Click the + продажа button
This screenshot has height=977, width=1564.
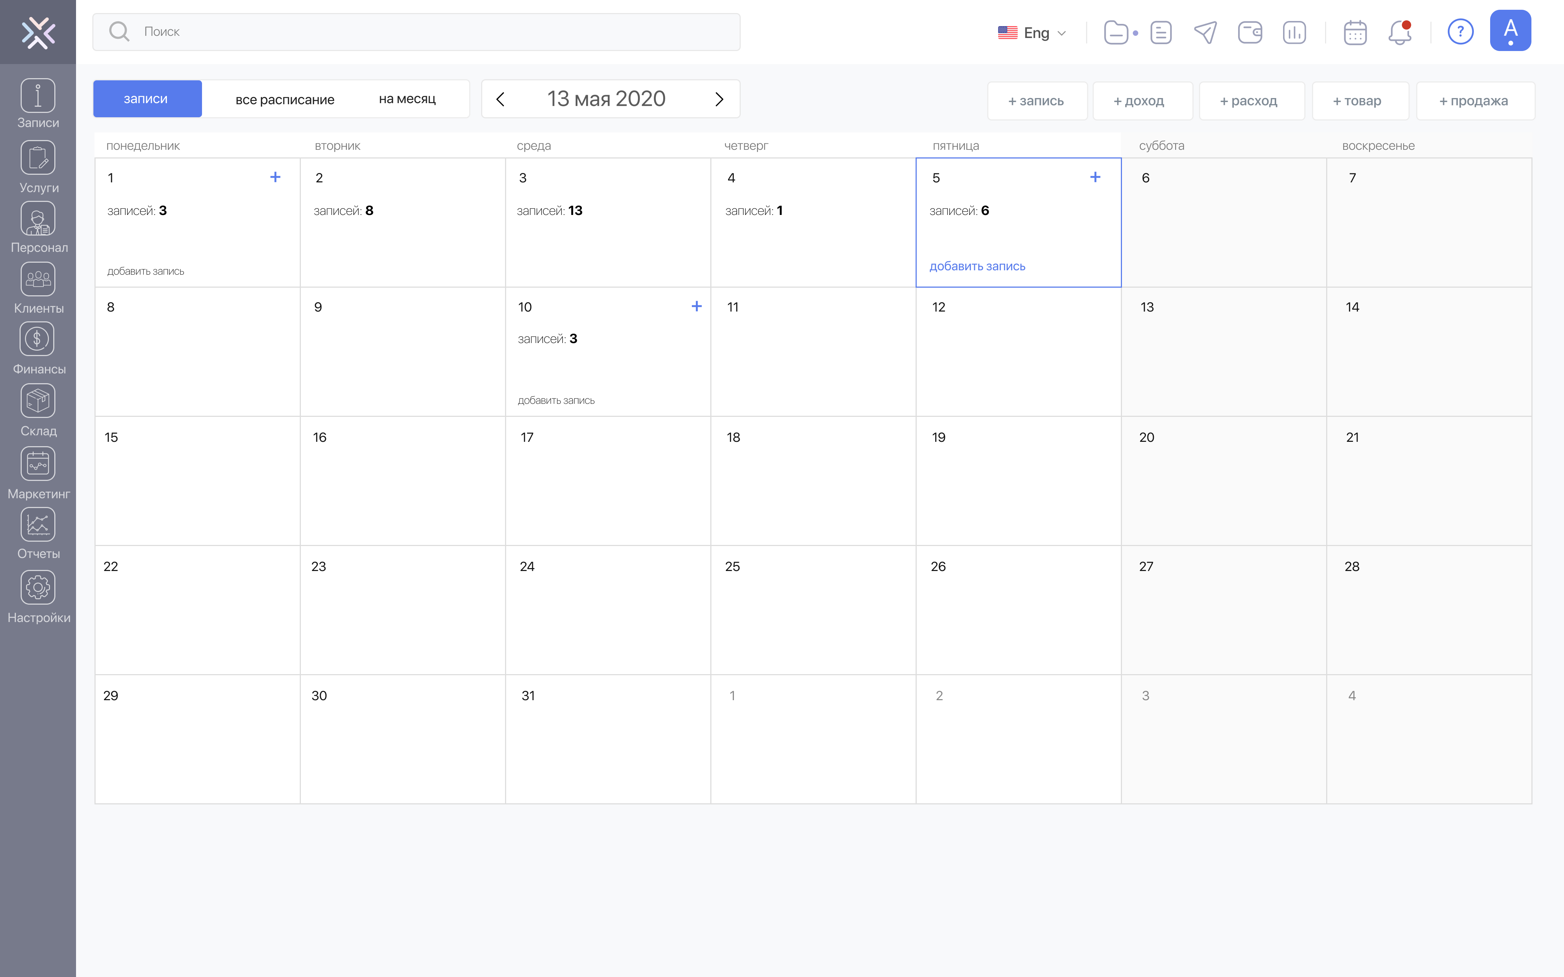(x=1475, y=101)
